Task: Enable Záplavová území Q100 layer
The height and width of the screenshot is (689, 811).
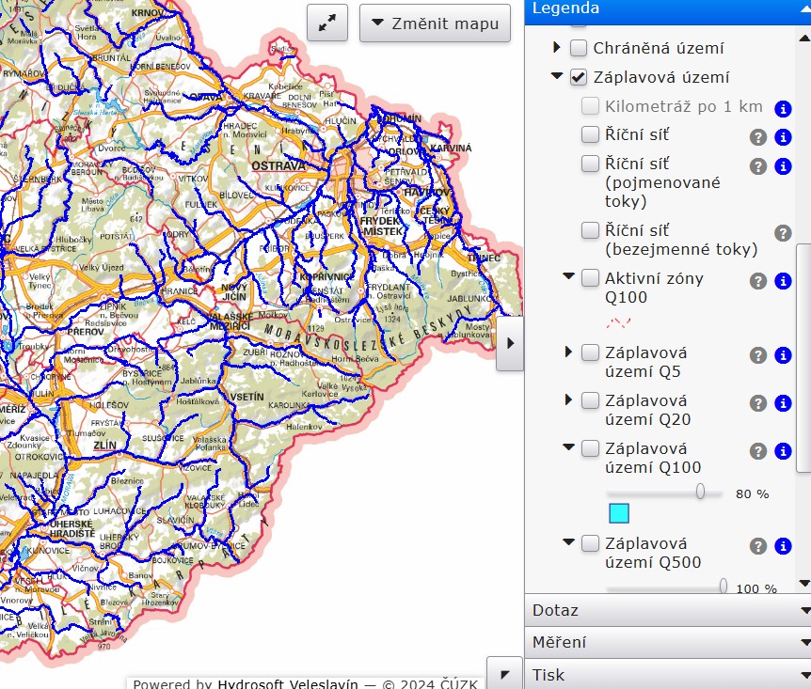Action: coord(590,448)
